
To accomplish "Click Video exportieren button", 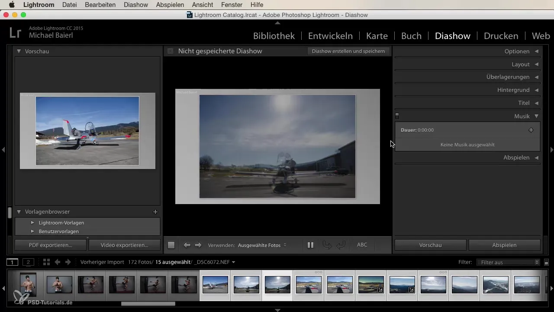I will coord(125,245).
